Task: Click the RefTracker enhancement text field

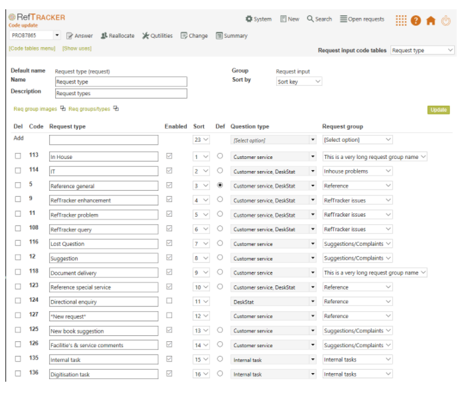Action: click(x=104, y=200)
